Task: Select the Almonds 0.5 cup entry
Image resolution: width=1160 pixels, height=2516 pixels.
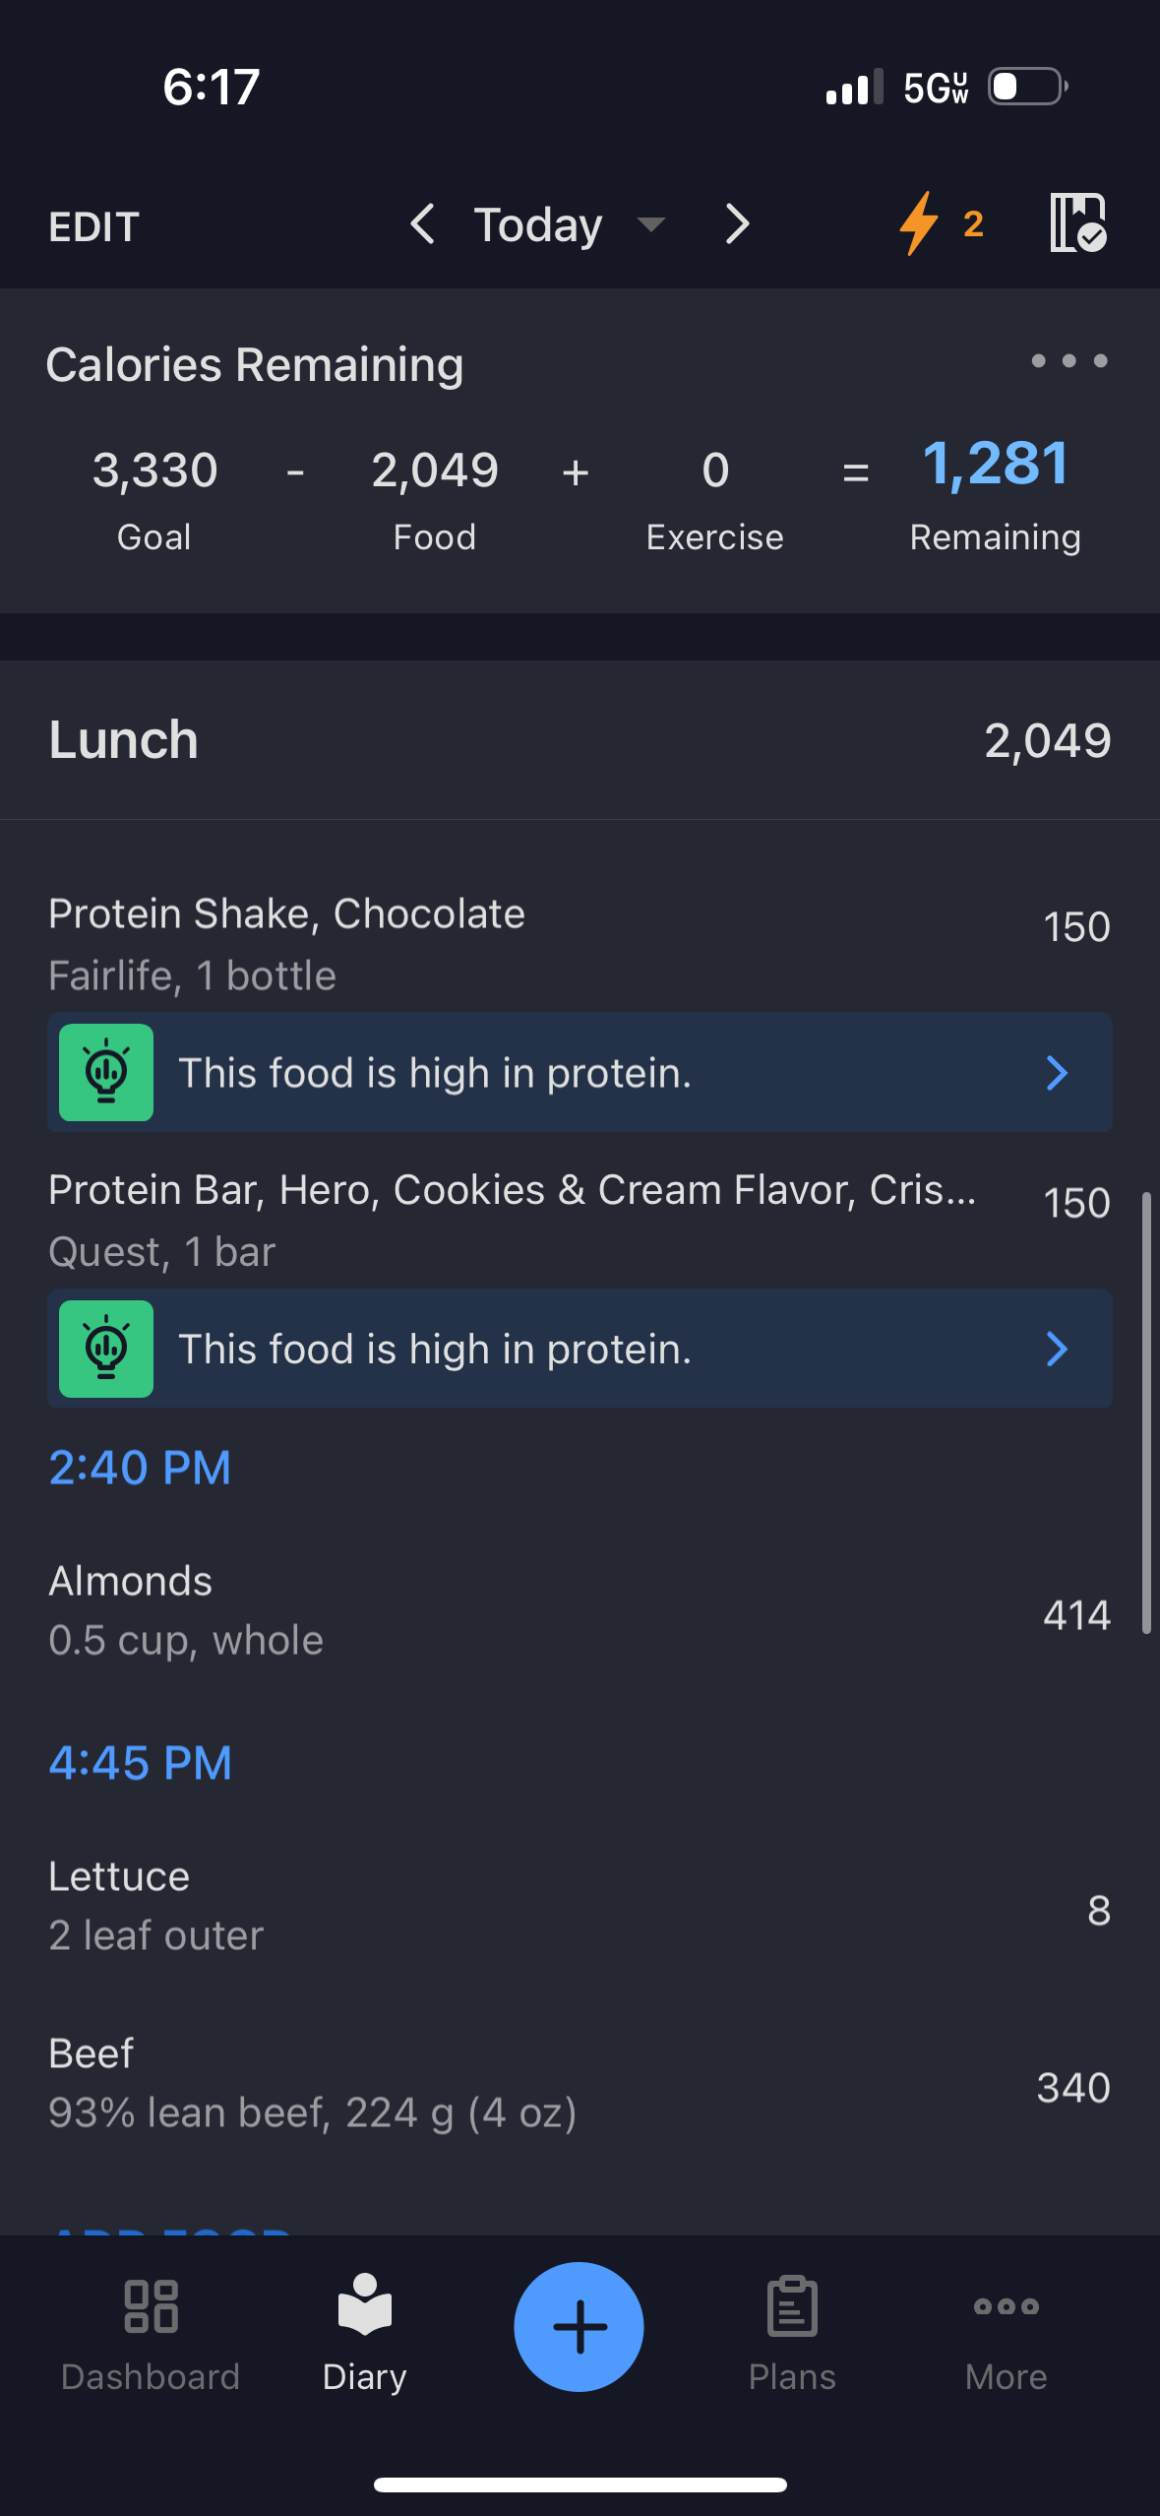Action: (580, 1610)
